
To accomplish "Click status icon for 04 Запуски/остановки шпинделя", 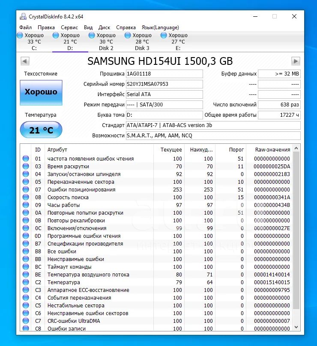I will [26, 174].
